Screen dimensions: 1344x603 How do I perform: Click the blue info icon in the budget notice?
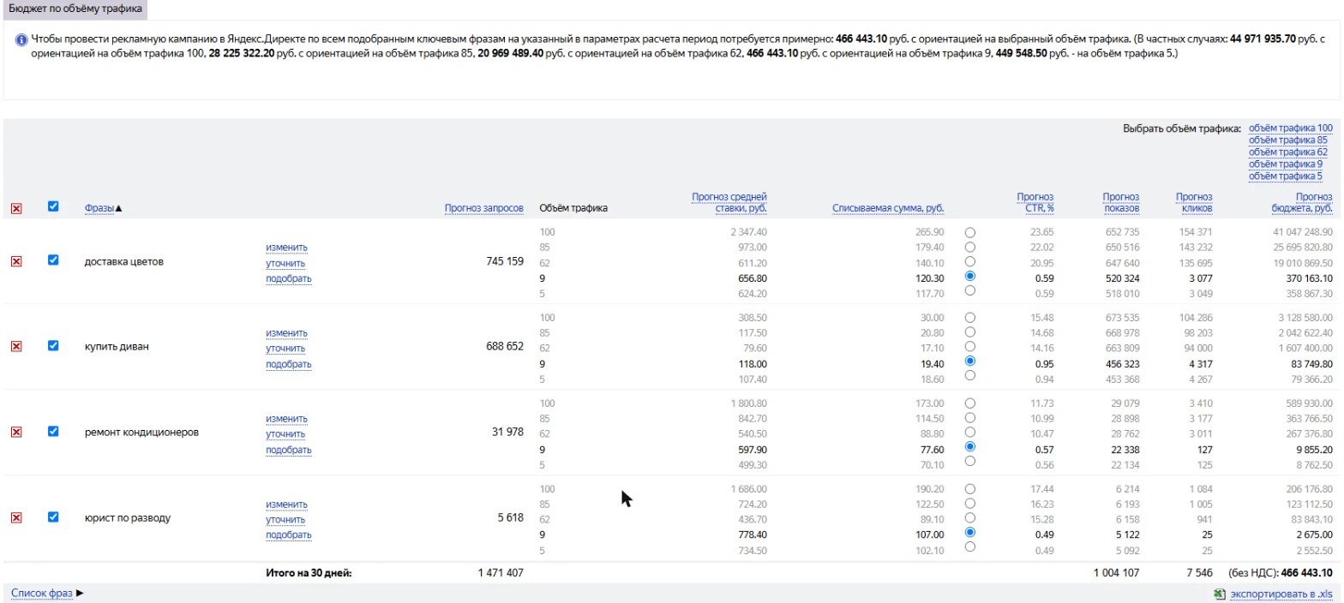click(x=21, y=39)
